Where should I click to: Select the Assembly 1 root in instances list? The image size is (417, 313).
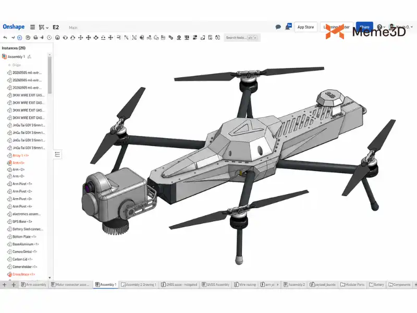[16, 57]
